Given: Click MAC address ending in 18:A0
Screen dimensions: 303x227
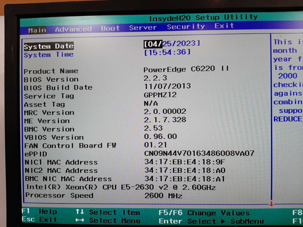Looking at the screenshot, I should (x=185, y=170).
